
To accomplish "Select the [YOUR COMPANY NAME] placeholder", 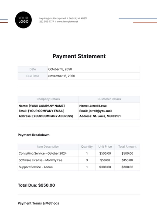I will coord(47,106).
